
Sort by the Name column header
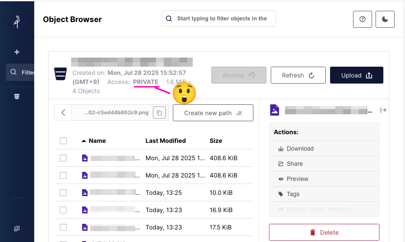click(x=97, y=141)
